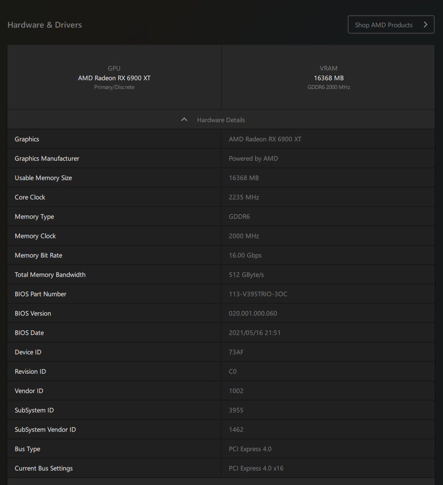Click the C0 revision value
The width and height of the screenshot is (443, 485).
[x=233, y=371]
